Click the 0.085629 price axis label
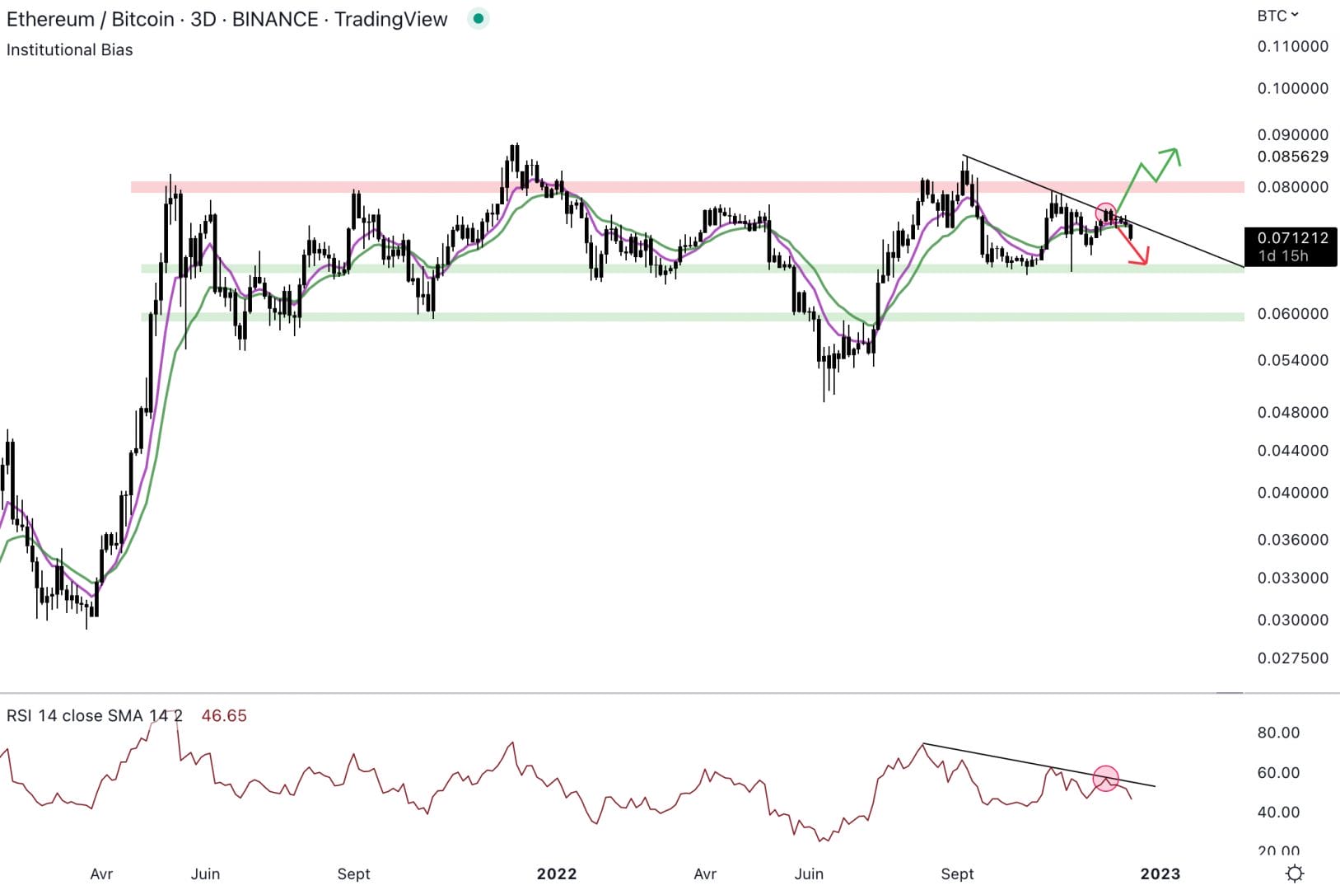This screenshot has height=890, width=1340. coord(1292,157)
